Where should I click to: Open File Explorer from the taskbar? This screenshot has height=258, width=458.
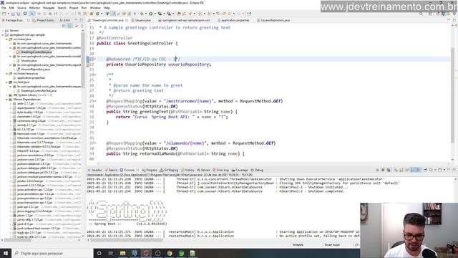click(x=122, y=253)
